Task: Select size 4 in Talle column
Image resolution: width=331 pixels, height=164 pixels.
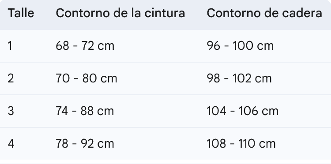Action: point(11,144)
